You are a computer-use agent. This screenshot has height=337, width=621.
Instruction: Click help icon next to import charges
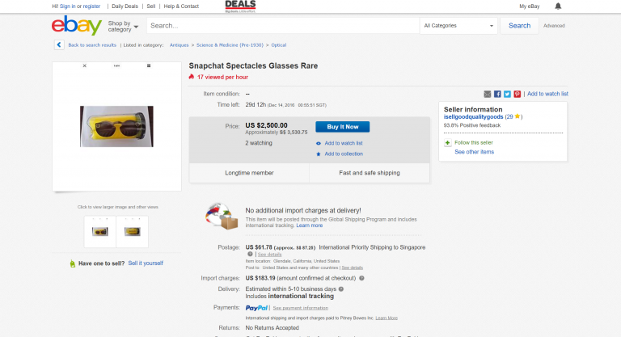(x=361, y=278)
